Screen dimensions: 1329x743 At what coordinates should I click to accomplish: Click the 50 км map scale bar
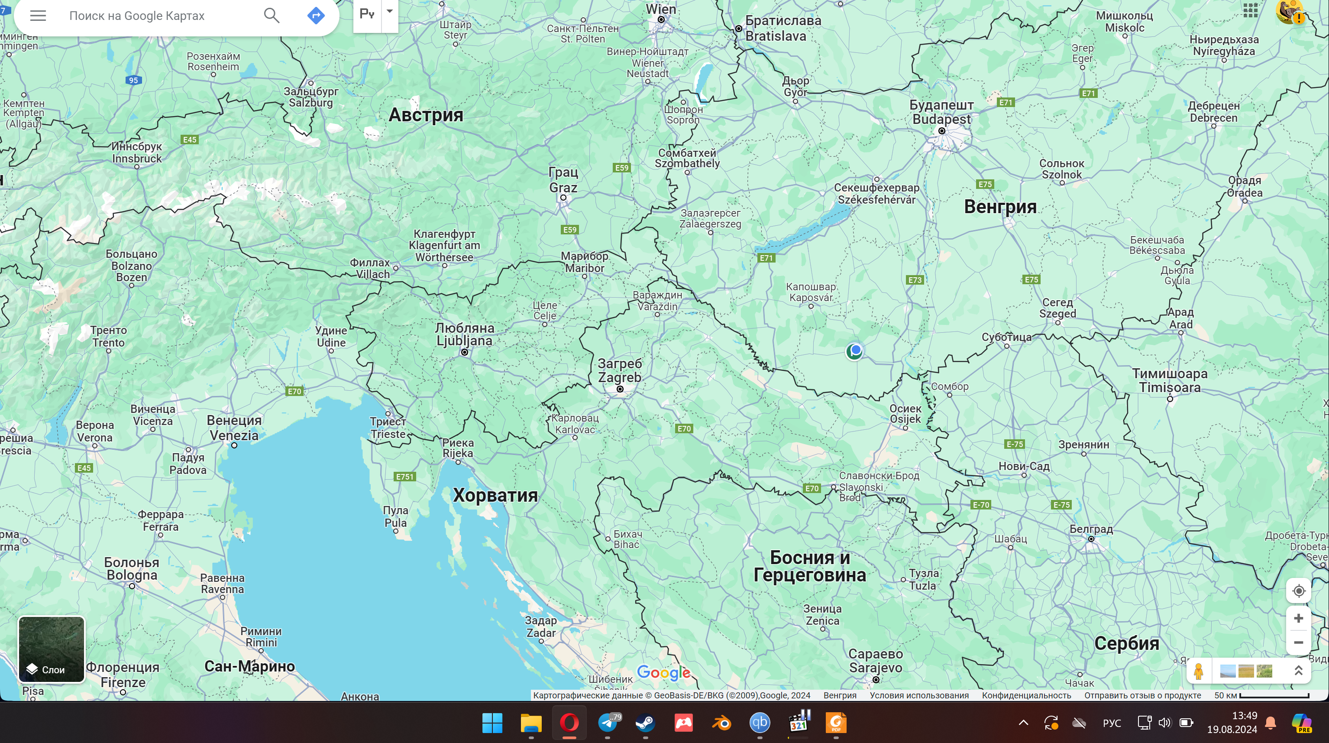1261,695
